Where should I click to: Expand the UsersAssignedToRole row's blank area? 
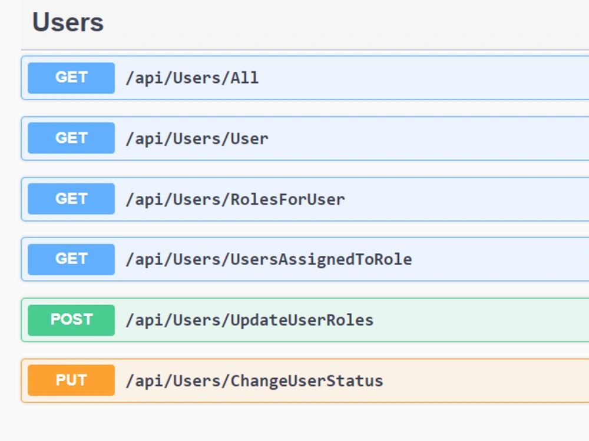(x=501, y=259)
